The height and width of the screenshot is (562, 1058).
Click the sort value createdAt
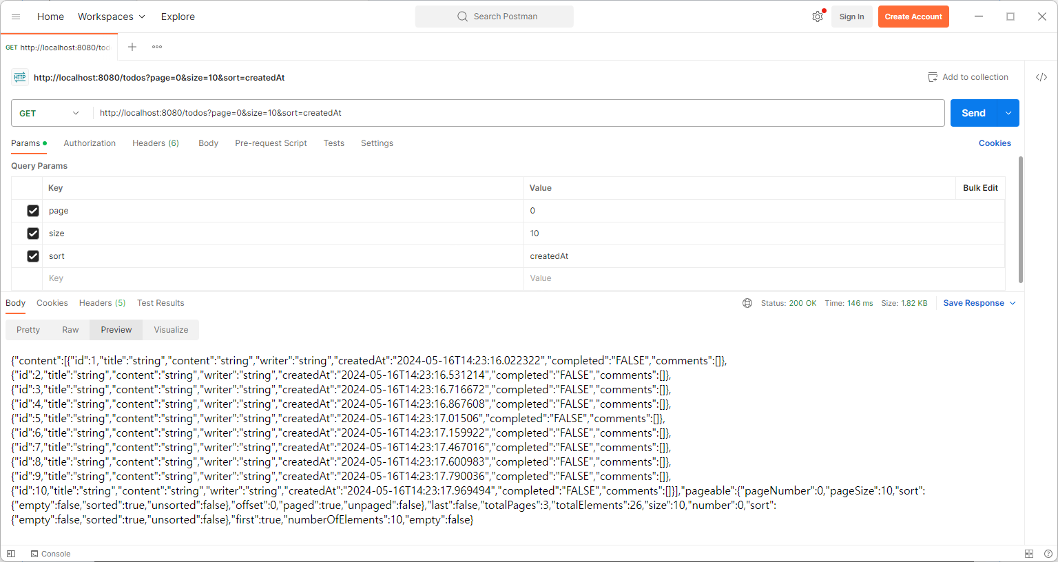click(764, 256)
